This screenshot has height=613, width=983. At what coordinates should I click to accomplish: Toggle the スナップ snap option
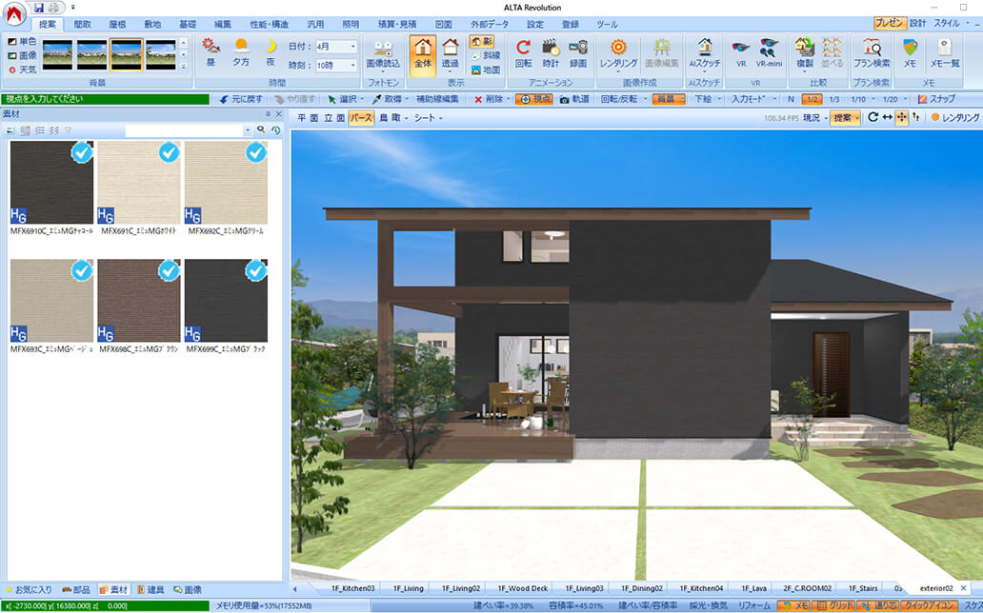click(936, 99)
